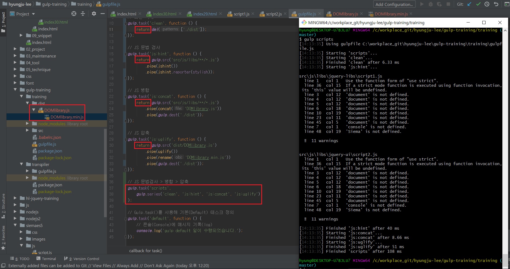This screenshot has height=269, width=510.
Task: Expand the 02_project folder
Action: (15, 49)
